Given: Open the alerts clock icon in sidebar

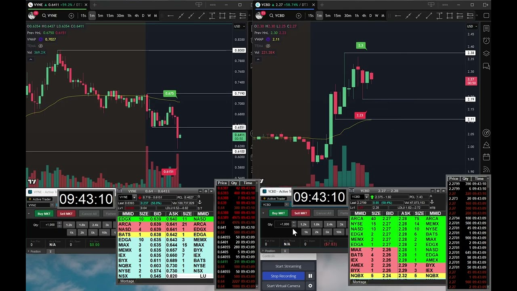Looking at the screenshot, I should pos(486,41).
